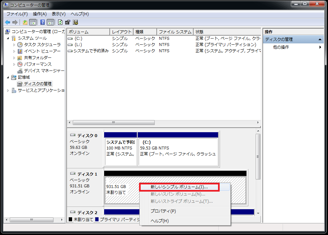
Task: Sort by the 種類 column header
Action: coord(145,32)
